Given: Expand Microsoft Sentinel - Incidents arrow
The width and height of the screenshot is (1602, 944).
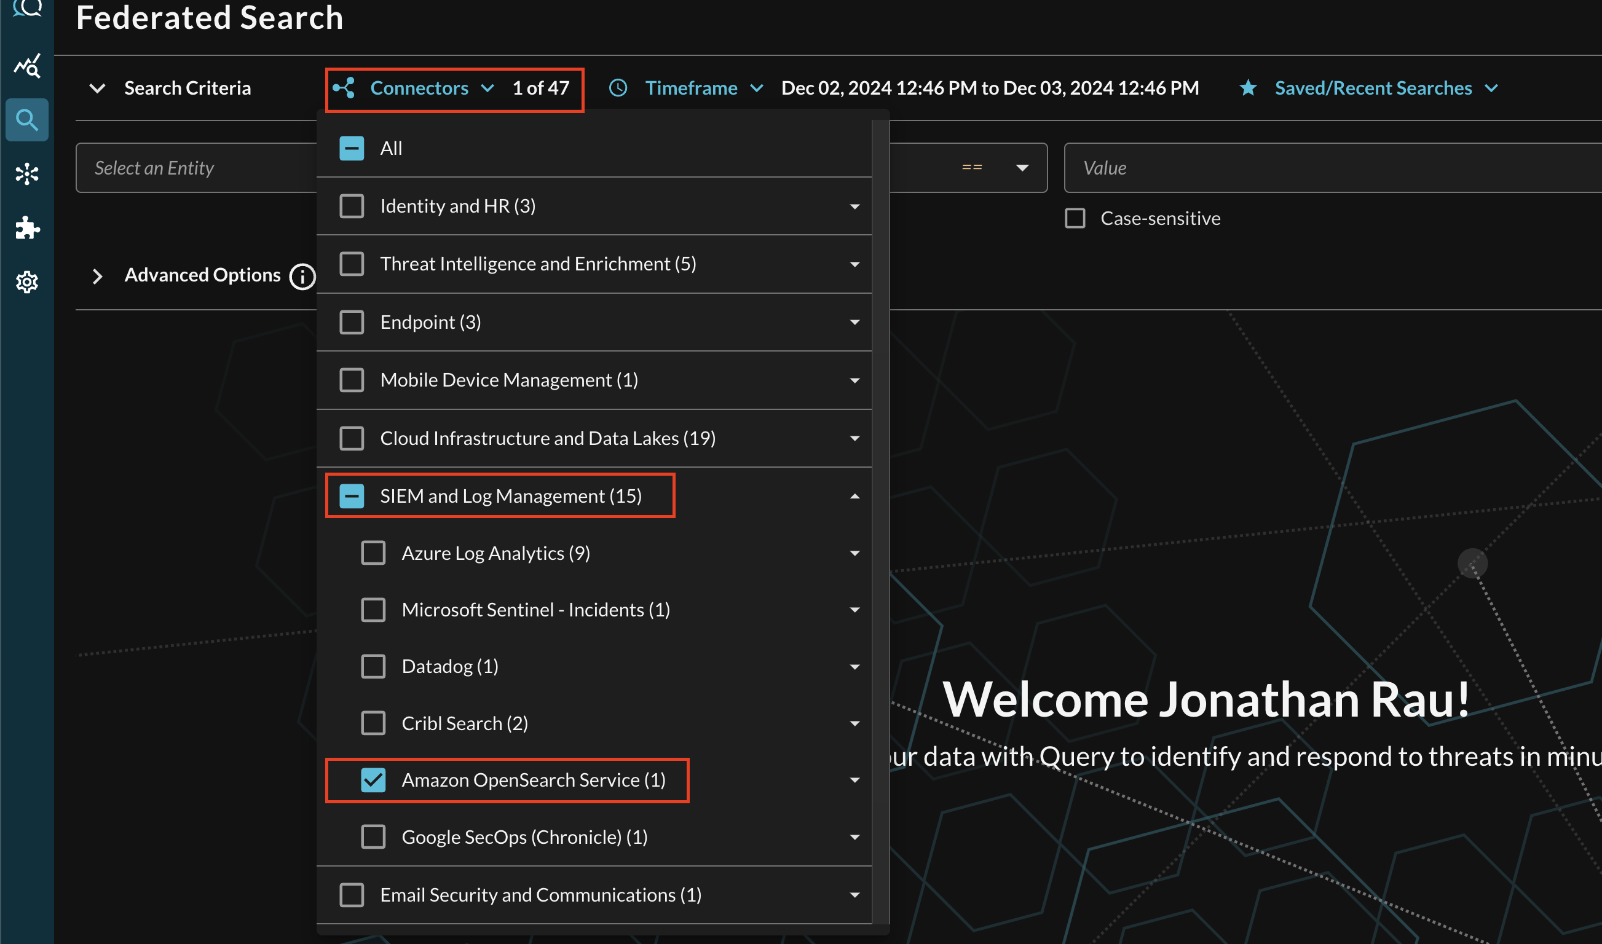Looking at the screenshot, I should click(855, 610).
